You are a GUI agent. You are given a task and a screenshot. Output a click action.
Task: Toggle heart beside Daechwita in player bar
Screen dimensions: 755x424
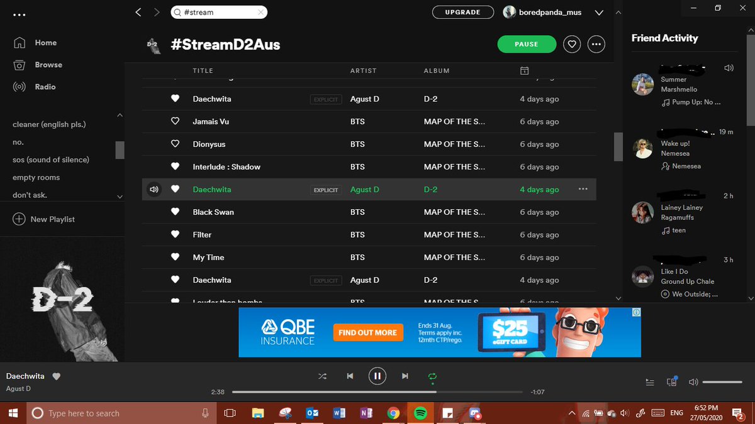click(56, 376)
